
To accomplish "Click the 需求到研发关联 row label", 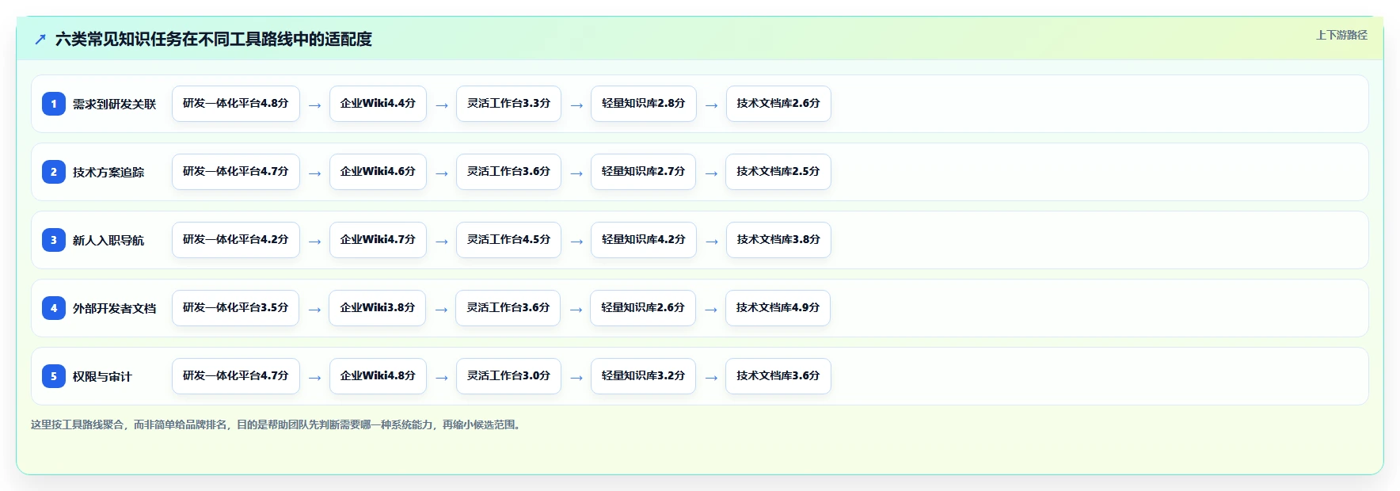I will pos(115,104).
